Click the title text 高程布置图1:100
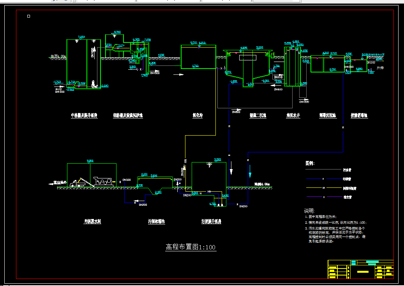 click(191, 247)
